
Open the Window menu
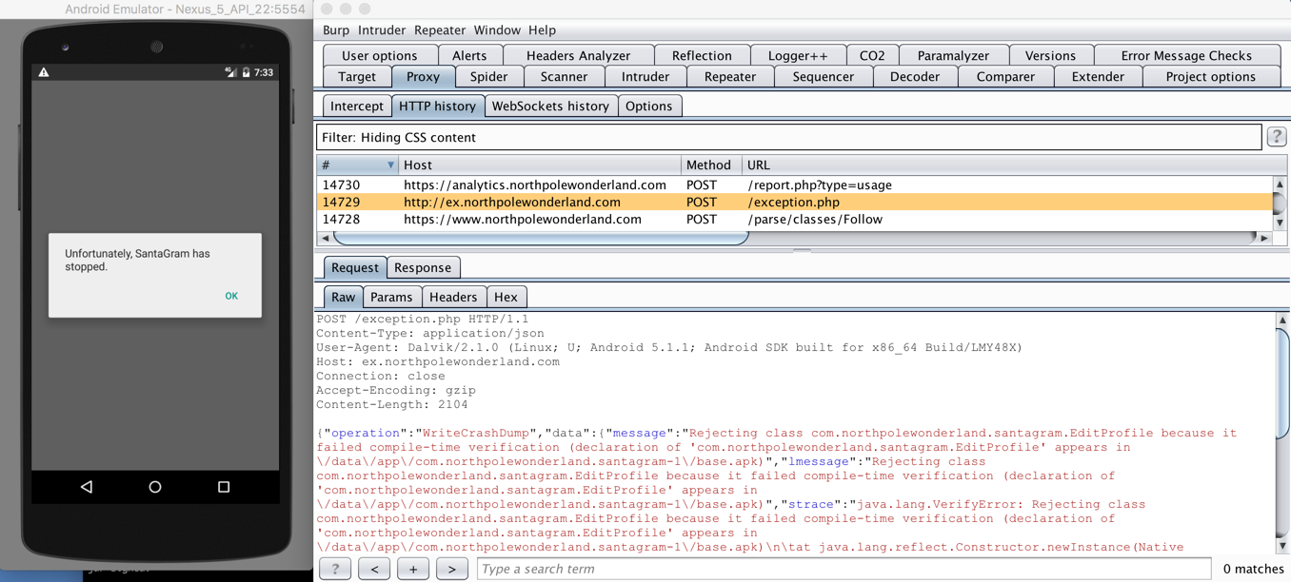coord(497,30)
